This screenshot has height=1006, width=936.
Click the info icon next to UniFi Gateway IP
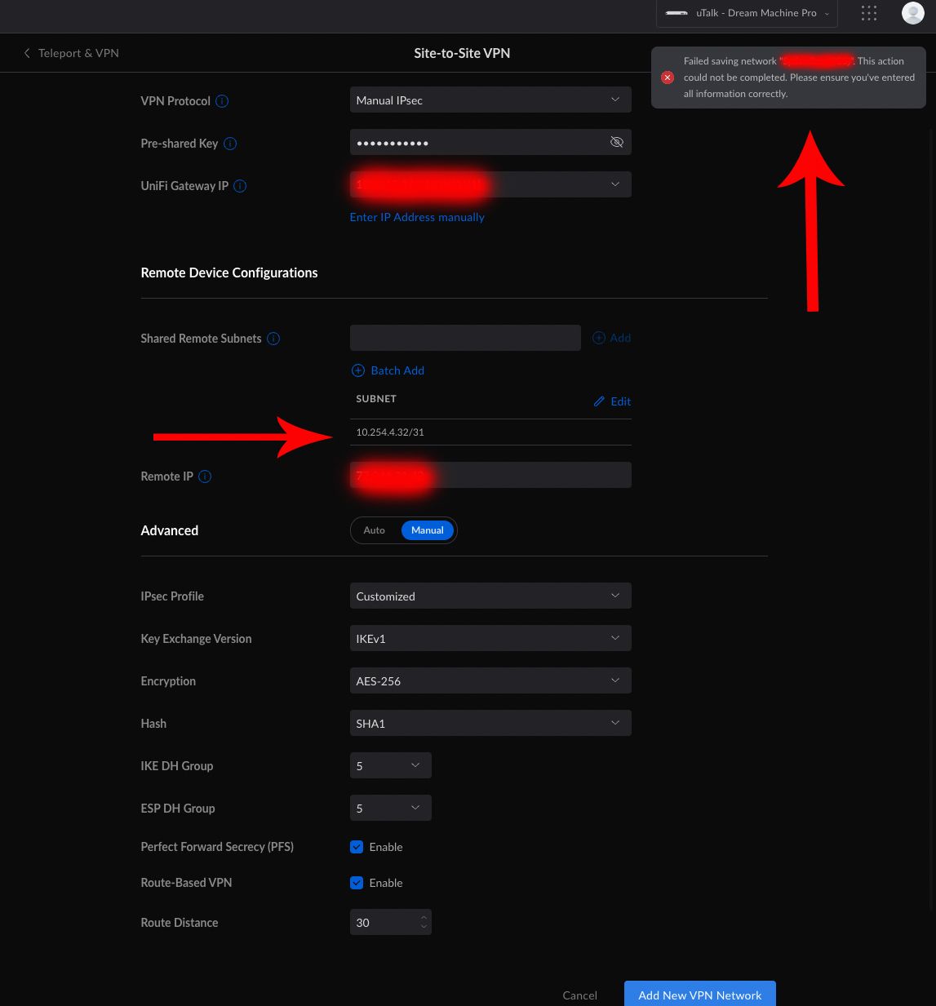tap(240, 186)
